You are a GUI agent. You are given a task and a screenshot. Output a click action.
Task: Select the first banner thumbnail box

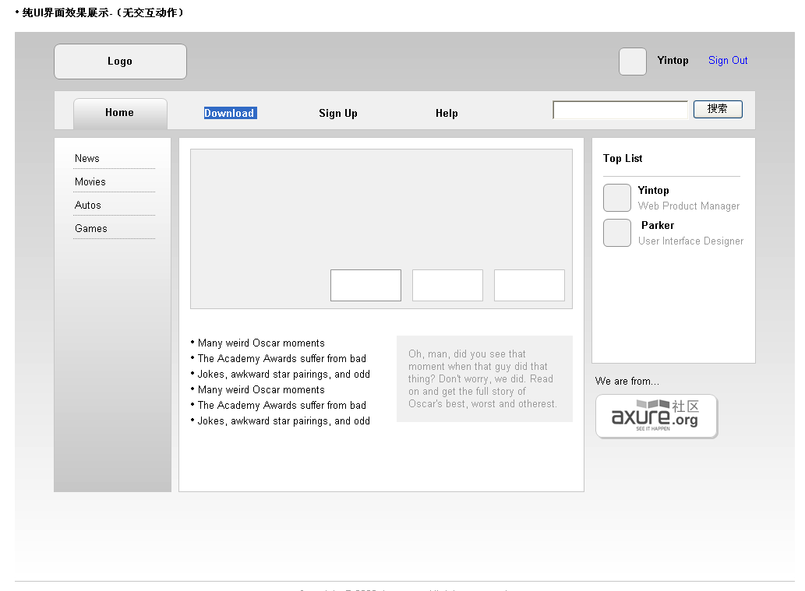(365, 285)
